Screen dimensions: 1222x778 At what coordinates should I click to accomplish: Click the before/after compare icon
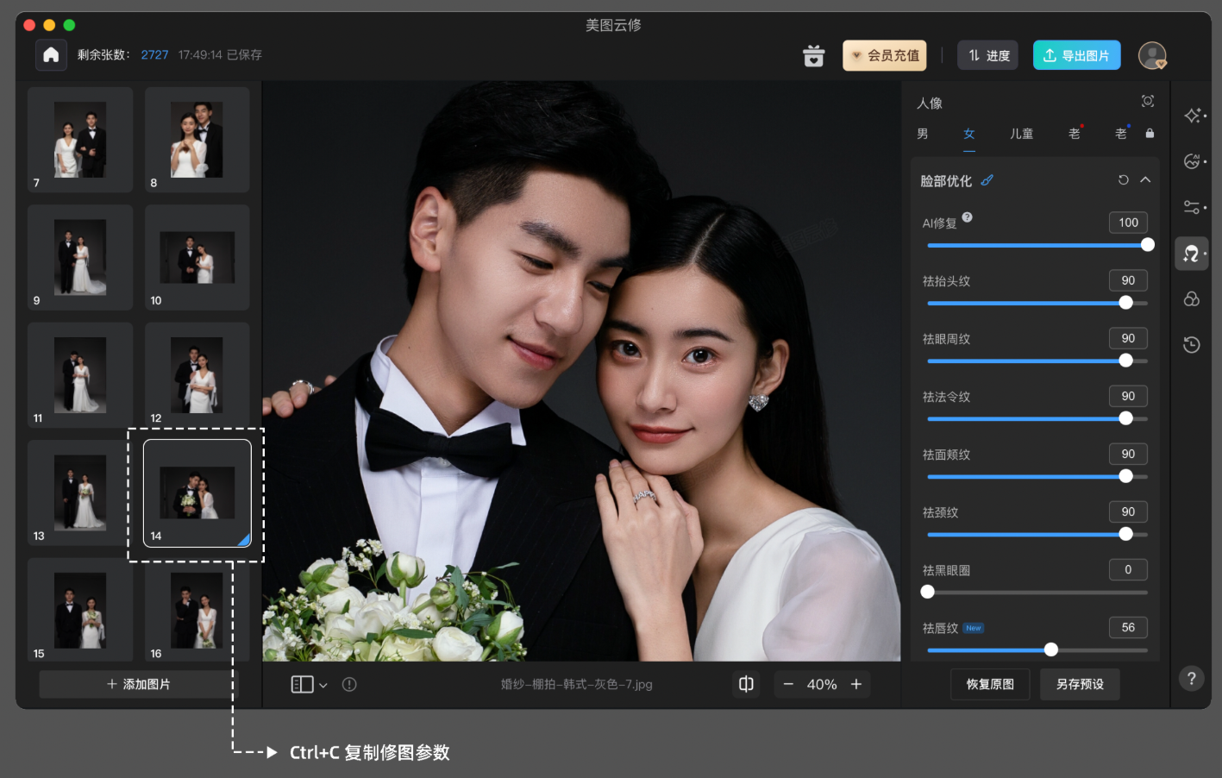point(746,684)
